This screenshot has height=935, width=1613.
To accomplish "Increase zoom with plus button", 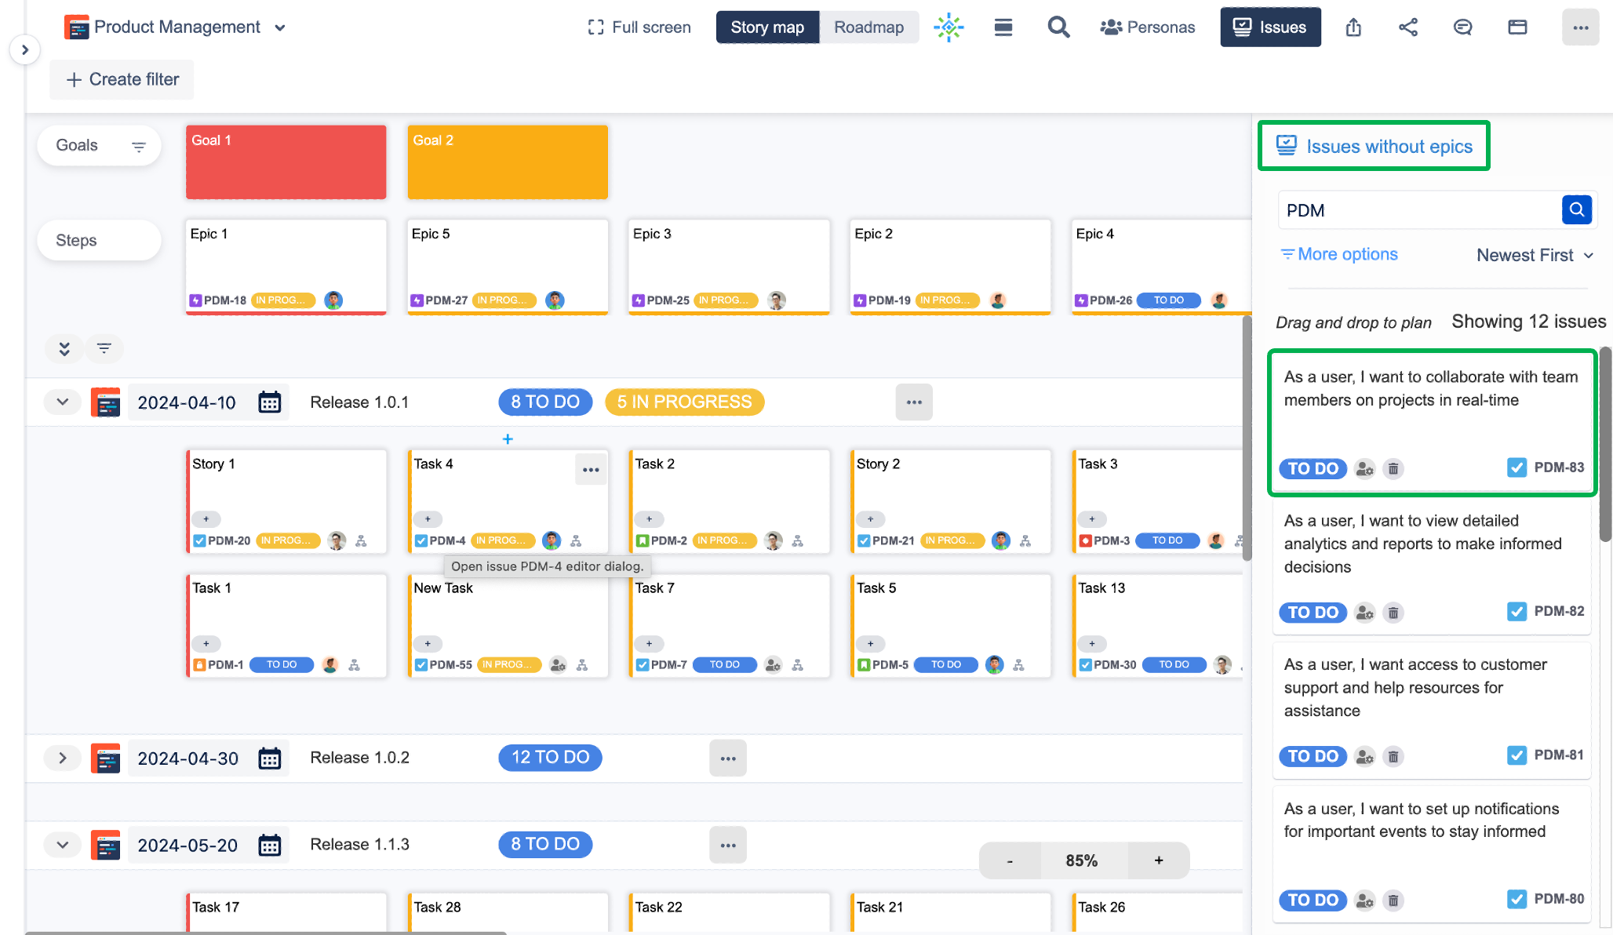I will click(x=1159, y=861).
